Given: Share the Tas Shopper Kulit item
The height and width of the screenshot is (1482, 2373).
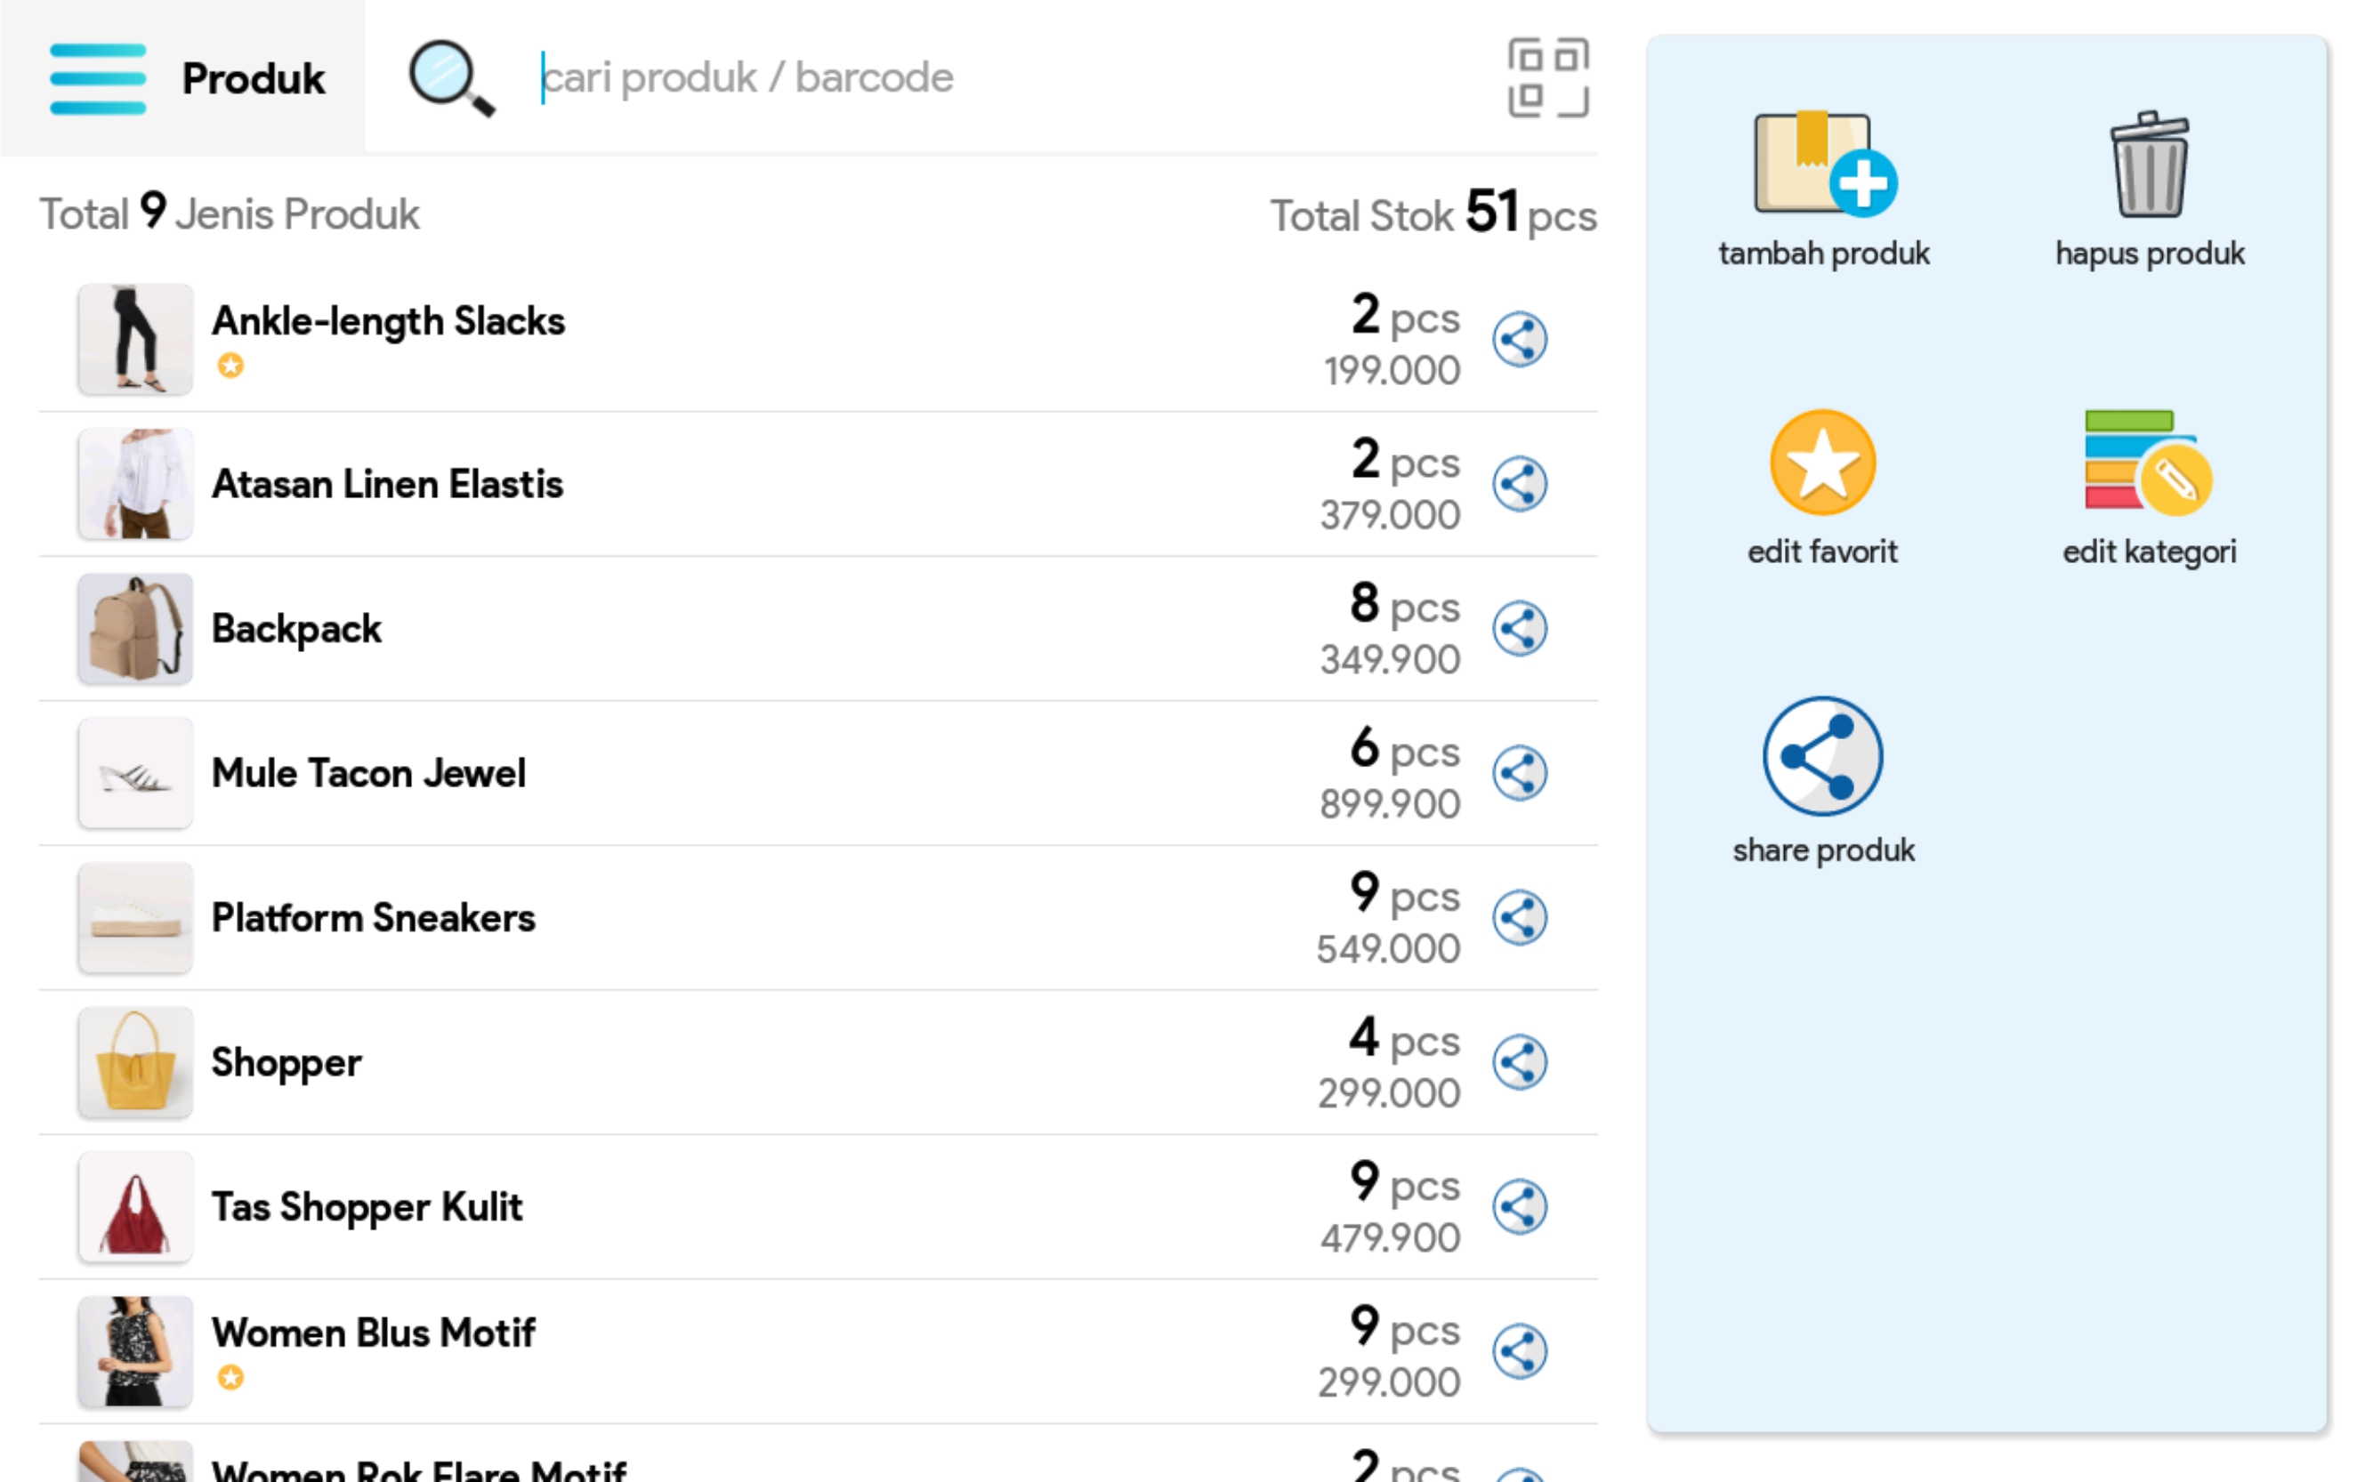Looking at the screenshot, I should click(x=1519, y=1206).
